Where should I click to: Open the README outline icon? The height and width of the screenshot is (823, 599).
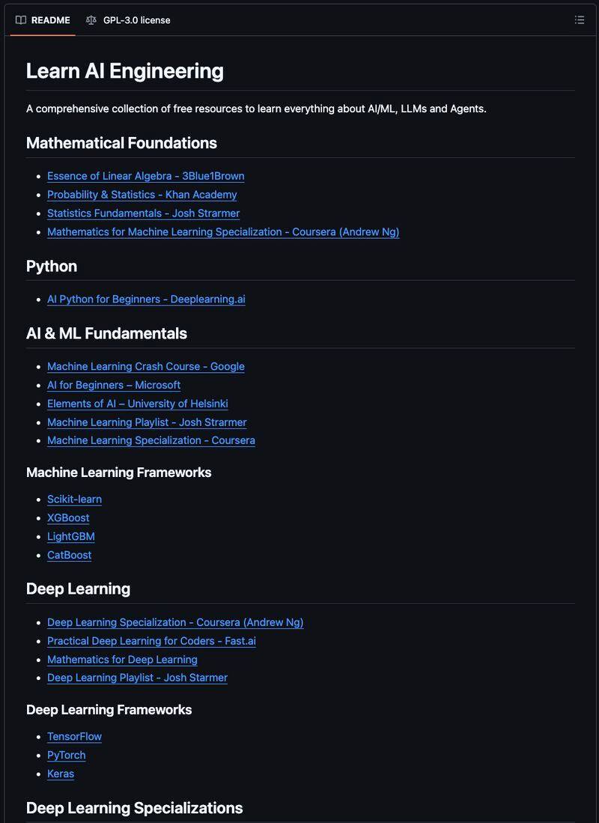579,20
